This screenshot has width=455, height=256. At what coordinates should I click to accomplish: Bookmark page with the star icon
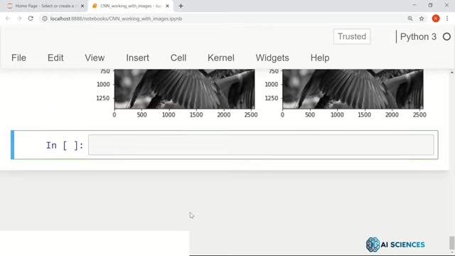422,18
